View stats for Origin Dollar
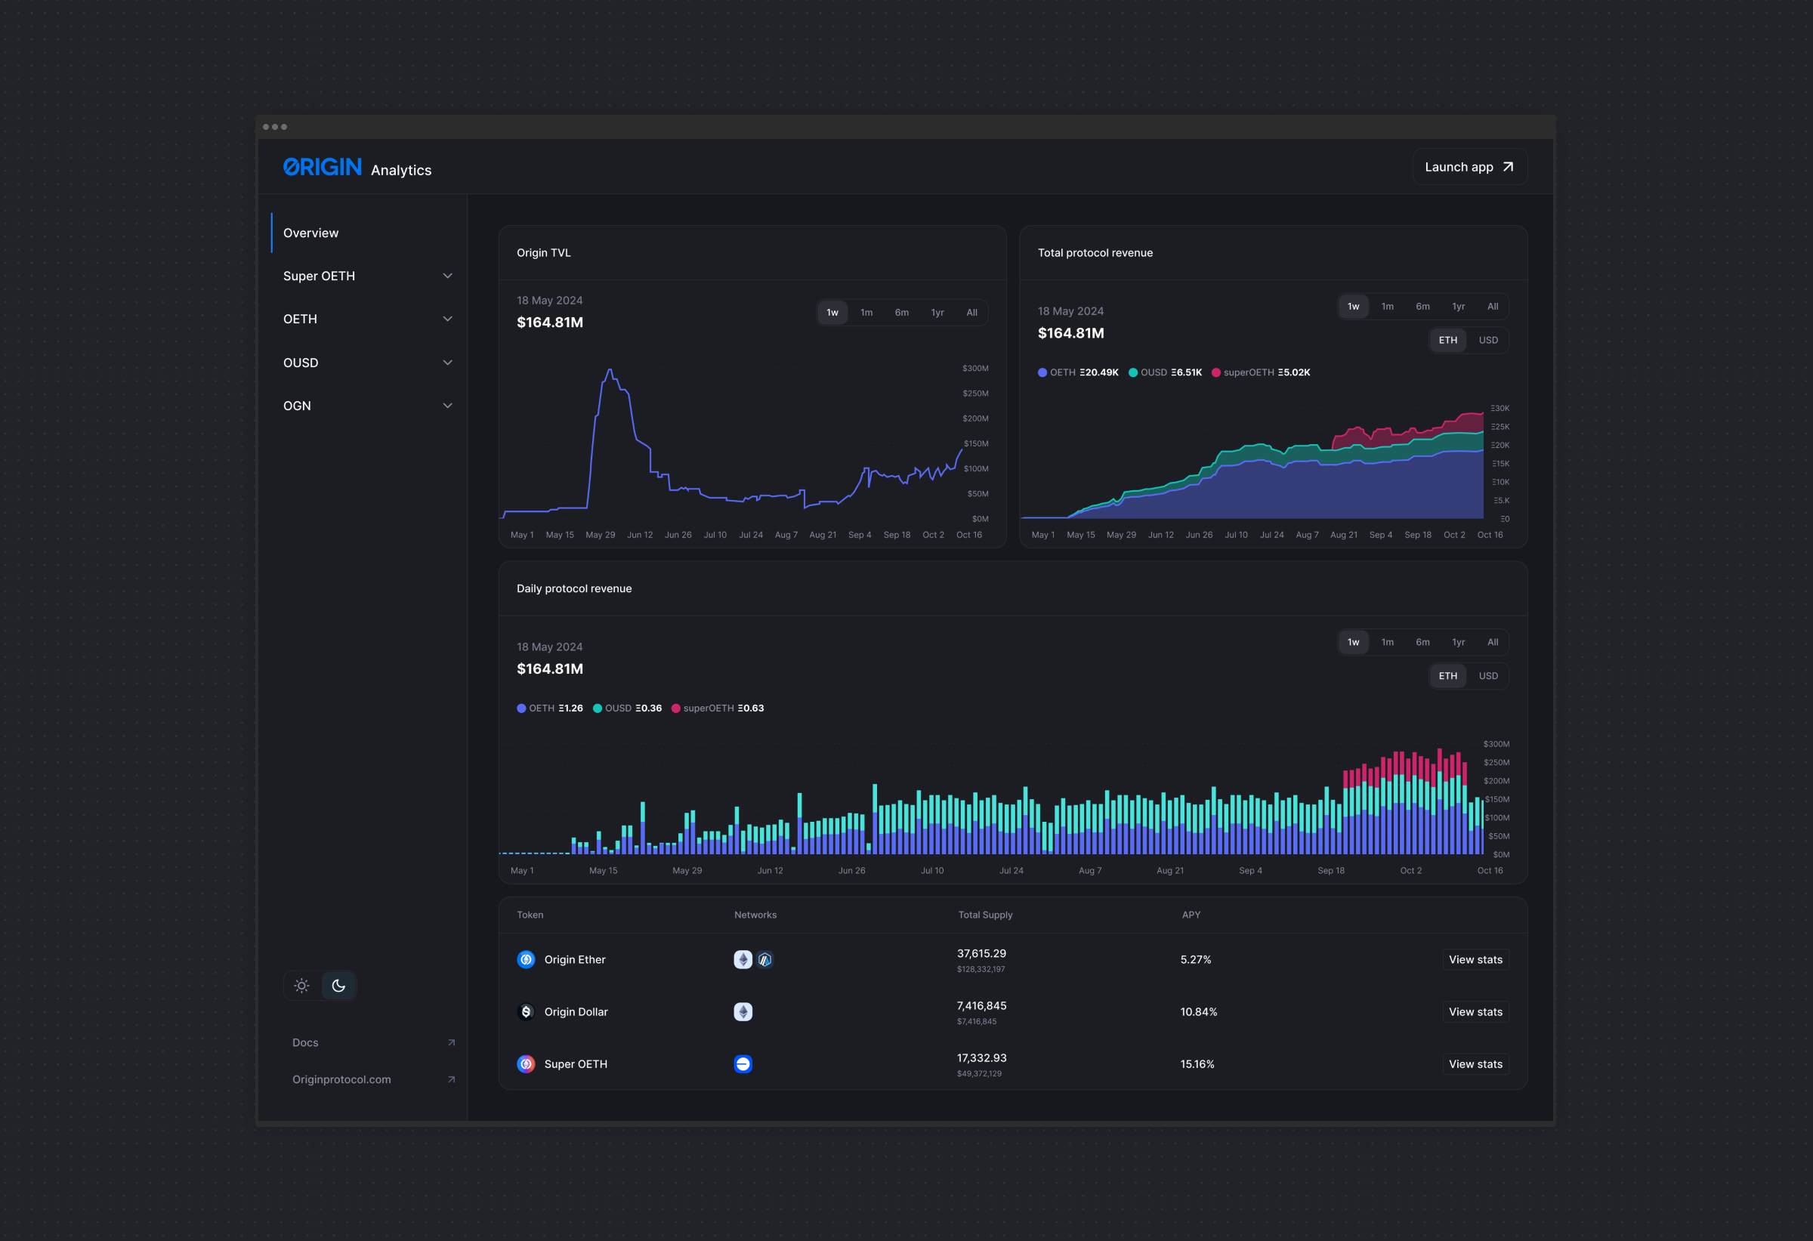The width and height of the screenshot is (1813, 1241). click(x=1475, y=1011)
